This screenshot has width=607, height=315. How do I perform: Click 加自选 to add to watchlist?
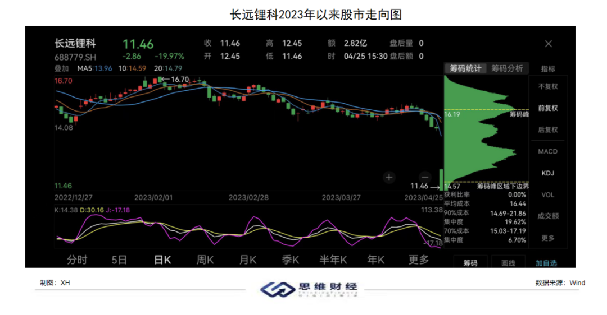click(546, 263)
